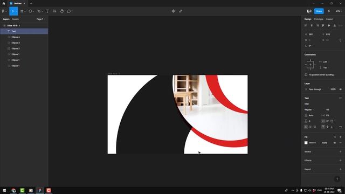Toggle fill visibility eye icon
The height and width of the screenshot is (194, 345).
tap(335, 143)
